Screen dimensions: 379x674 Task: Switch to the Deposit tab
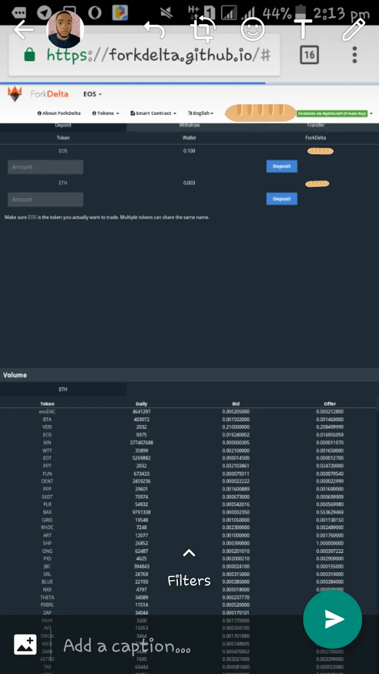63,126
